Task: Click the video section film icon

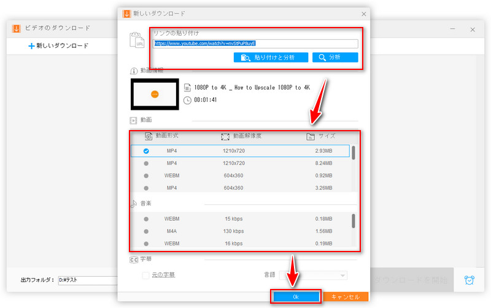Action: click(x=133, y=120)
